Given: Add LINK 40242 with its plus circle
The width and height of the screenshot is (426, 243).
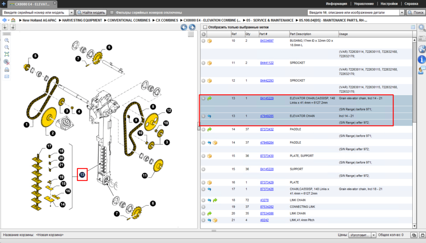Looking at the screenshot, I should click(204, 220).
